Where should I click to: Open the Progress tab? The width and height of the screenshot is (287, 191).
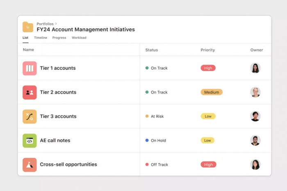(59, 38)
